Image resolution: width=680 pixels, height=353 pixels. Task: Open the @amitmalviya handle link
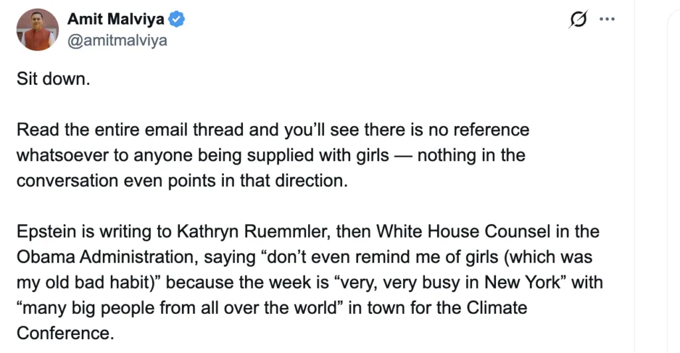click(x=117, y=40)
